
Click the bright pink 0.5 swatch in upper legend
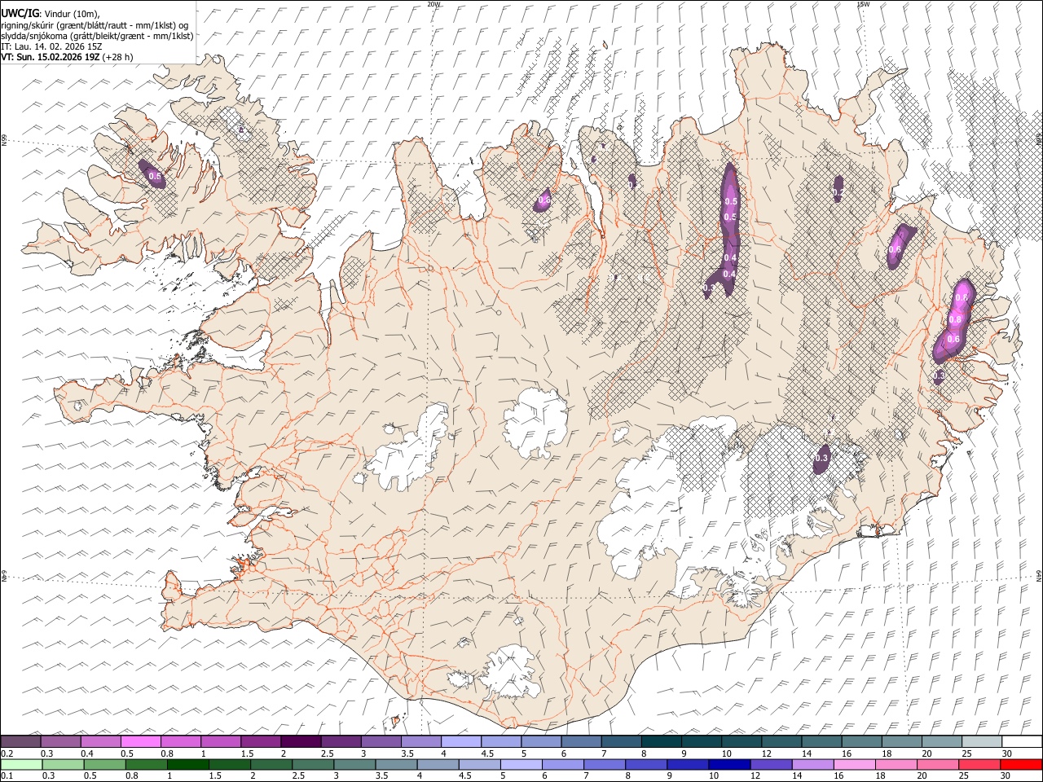pyautogui.click(x=141, y=741)
